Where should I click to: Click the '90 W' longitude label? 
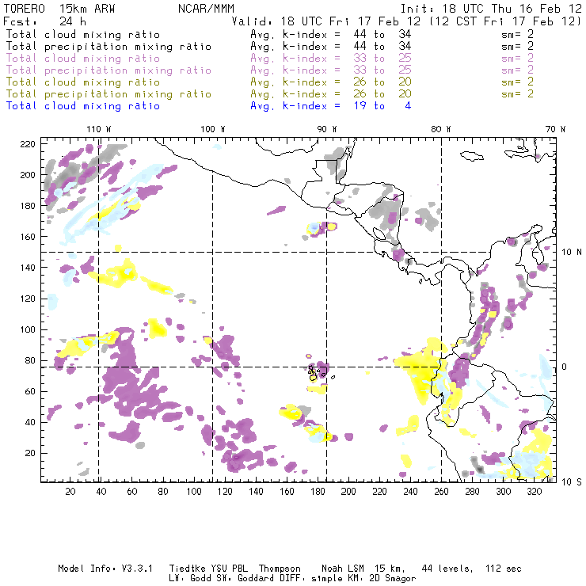coord(327,129)
